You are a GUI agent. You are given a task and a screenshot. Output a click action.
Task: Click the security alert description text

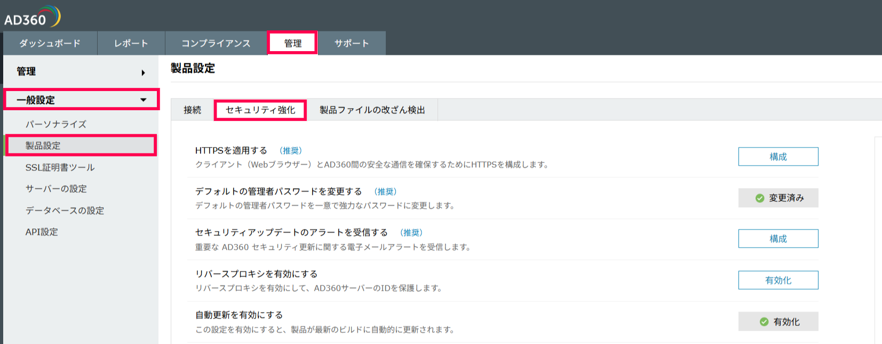[x=333, y=247]
